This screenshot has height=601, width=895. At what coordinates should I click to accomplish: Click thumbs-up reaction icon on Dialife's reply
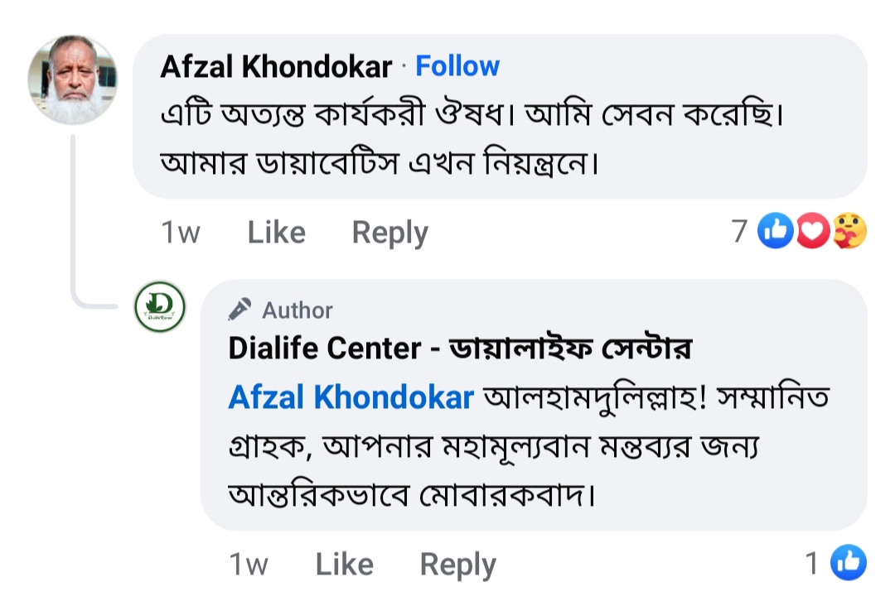pyautogui.click(x=848, y=564)
